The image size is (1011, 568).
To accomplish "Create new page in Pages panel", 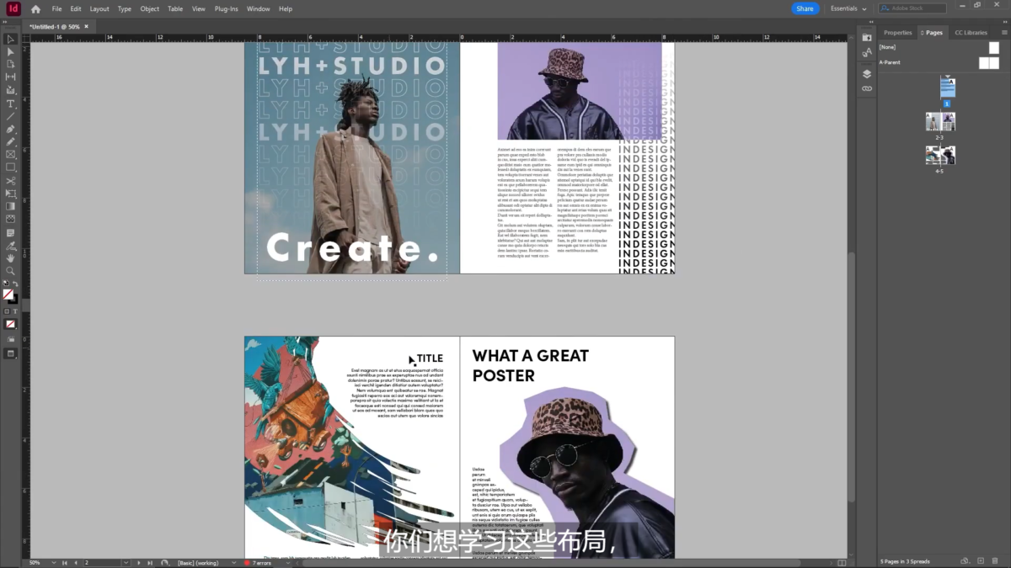I will pyautogui.click(x=980, y=561).
